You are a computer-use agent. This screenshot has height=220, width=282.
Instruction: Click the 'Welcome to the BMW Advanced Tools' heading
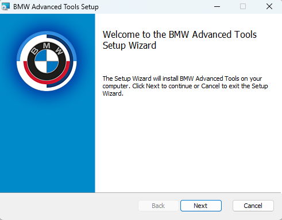180,40
